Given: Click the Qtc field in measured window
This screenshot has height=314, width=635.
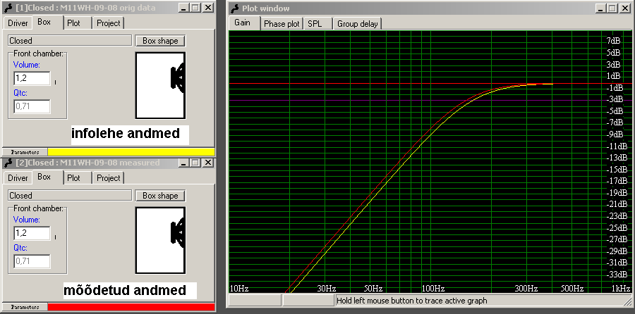Looking at the screenshot, I should pyautogui.click(x=31, y=261).
